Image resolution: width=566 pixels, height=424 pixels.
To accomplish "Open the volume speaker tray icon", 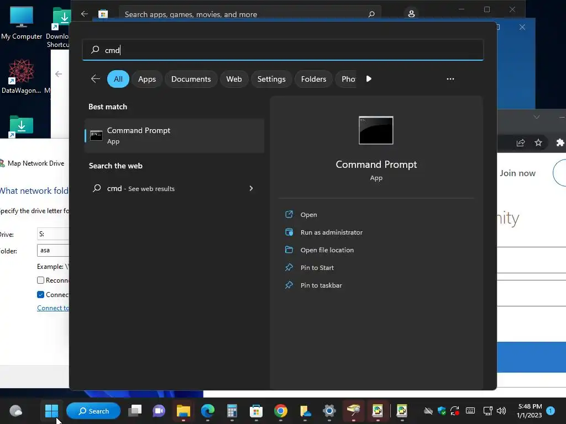I will coord(501,411).
